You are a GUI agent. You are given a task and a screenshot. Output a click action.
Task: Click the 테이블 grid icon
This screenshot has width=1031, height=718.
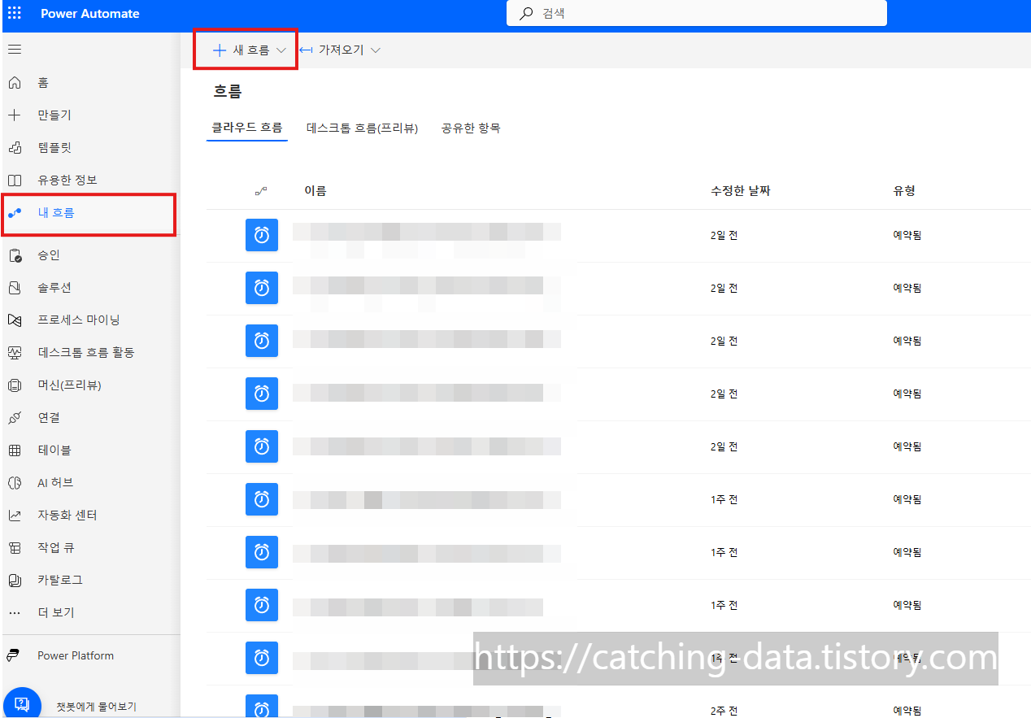click(15, 450)
